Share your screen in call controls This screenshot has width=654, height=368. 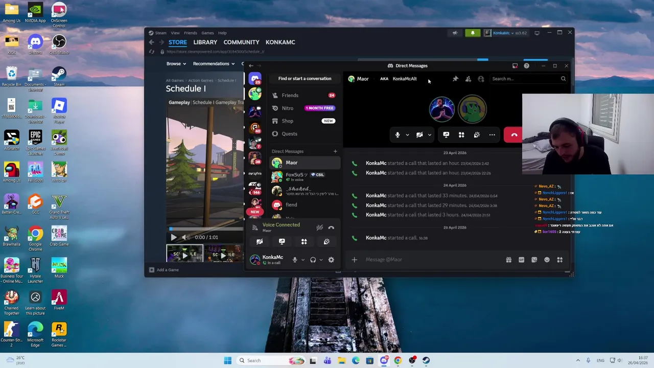(446, 135)
